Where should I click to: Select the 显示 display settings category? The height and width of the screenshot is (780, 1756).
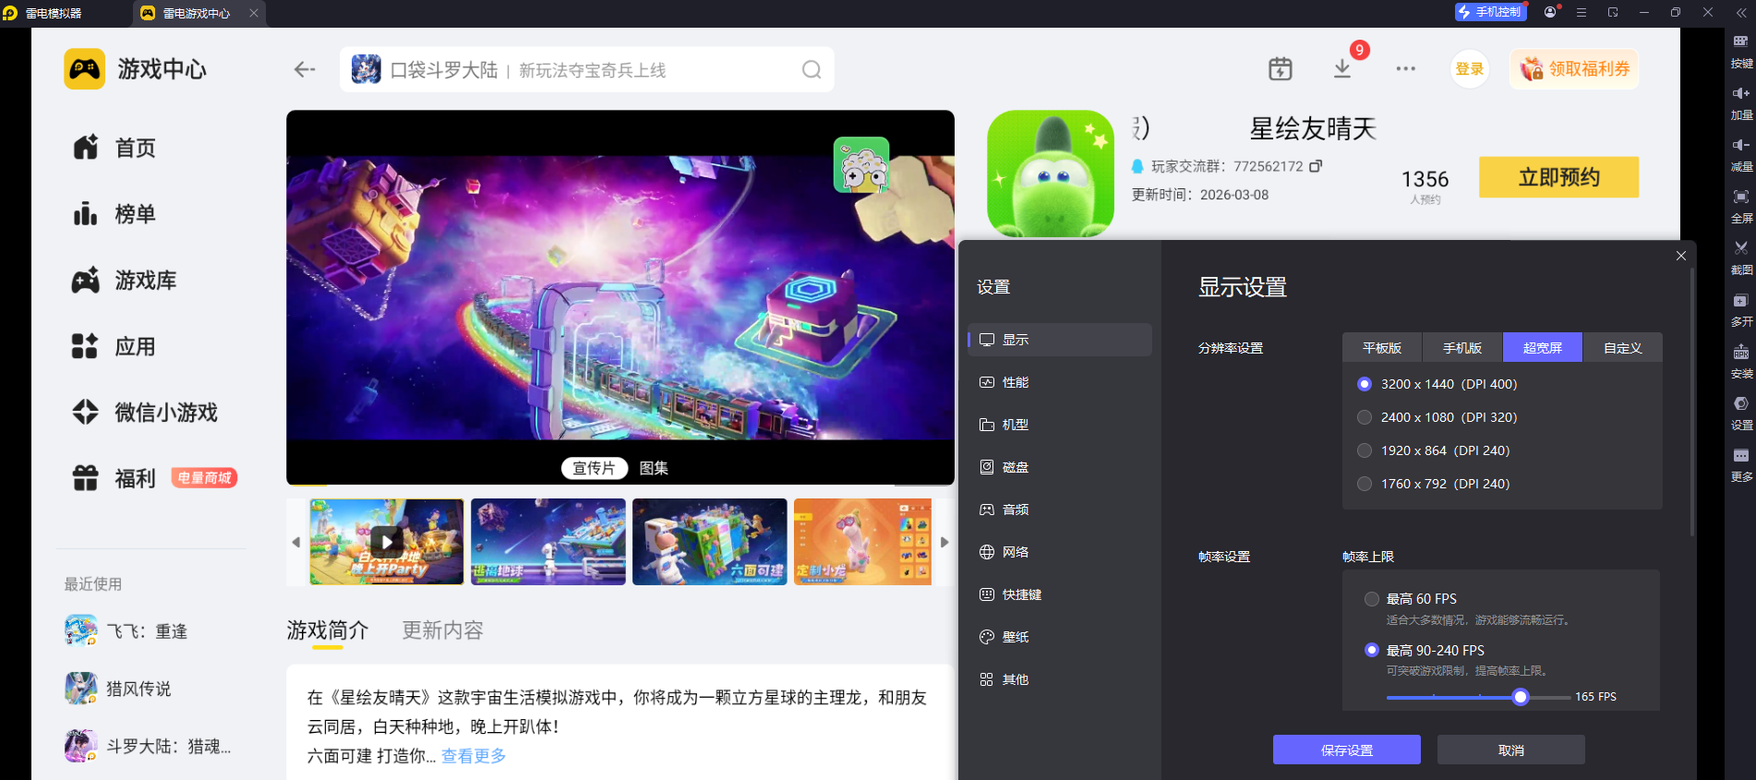coord(1060,340)
